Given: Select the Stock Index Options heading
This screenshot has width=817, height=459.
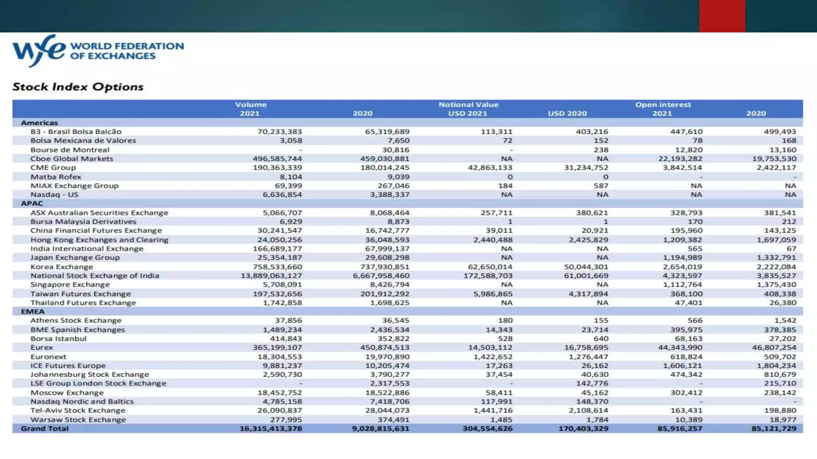Looking at the screenshot, I should pos(78,87).
